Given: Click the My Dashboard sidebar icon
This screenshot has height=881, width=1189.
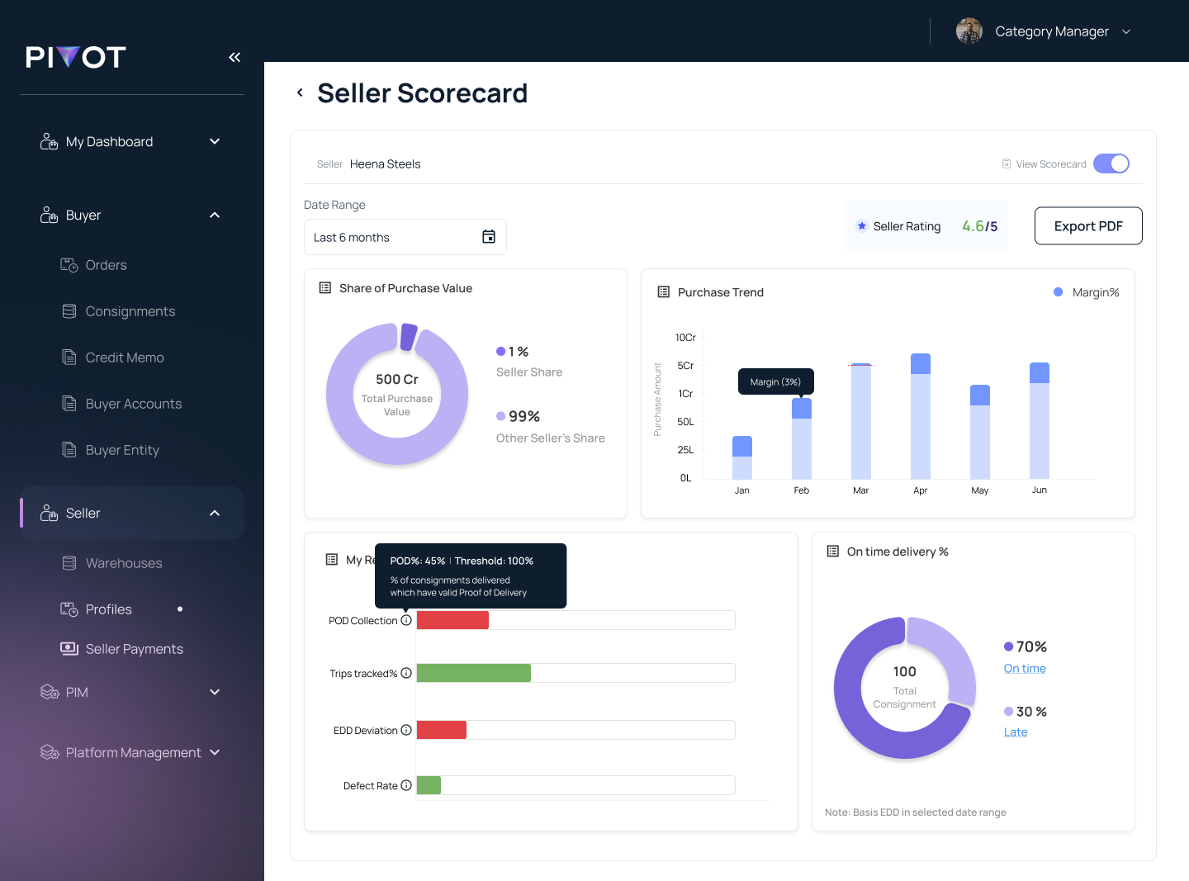Looking at the screenshot, I should [x=49, y=141].
